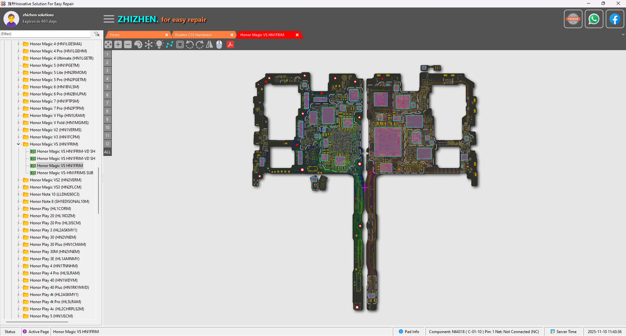
Task: Click the 'Expires in 403 days' text
Action: pos(40,21)
